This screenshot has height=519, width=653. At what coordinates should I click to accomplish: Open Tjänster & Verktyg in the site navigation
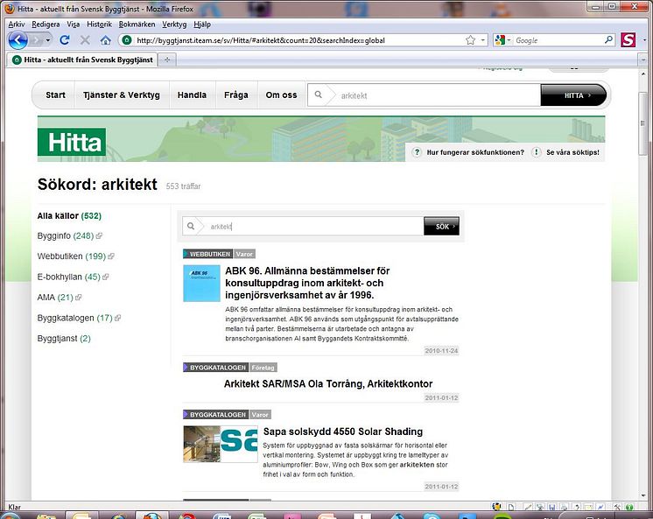click(122, 95)
